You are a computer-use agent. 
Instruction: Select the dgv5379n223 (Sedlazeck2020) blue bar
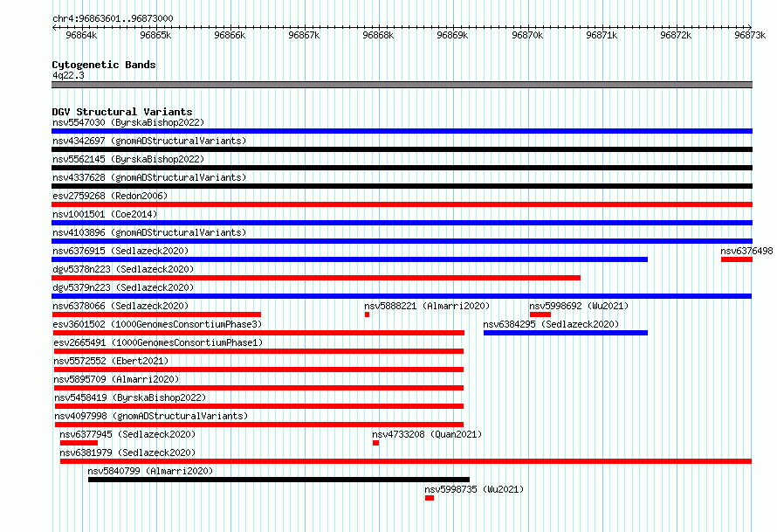[402, 296]
